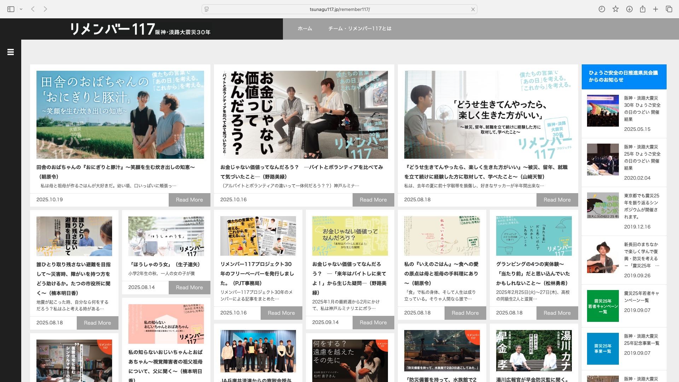The width and height of the screenshot is (679, 382).
Task: Go back with browser back arrow
Action: [33, 9]
